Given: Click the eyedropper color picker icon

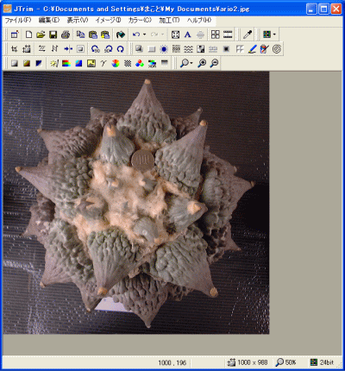Looking at the screenshot, I should 248,35.
